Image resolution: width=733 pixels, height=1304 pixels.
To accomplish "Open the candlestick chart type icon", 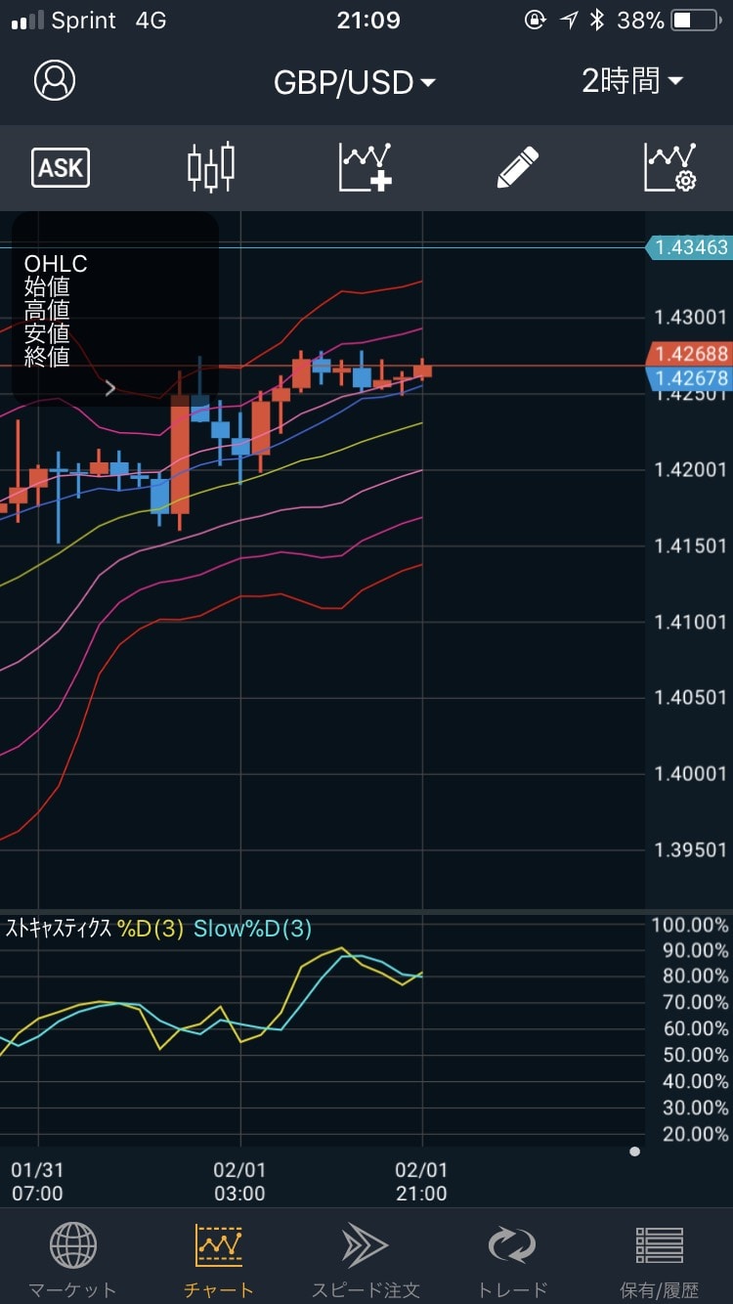I will point(211,167).
